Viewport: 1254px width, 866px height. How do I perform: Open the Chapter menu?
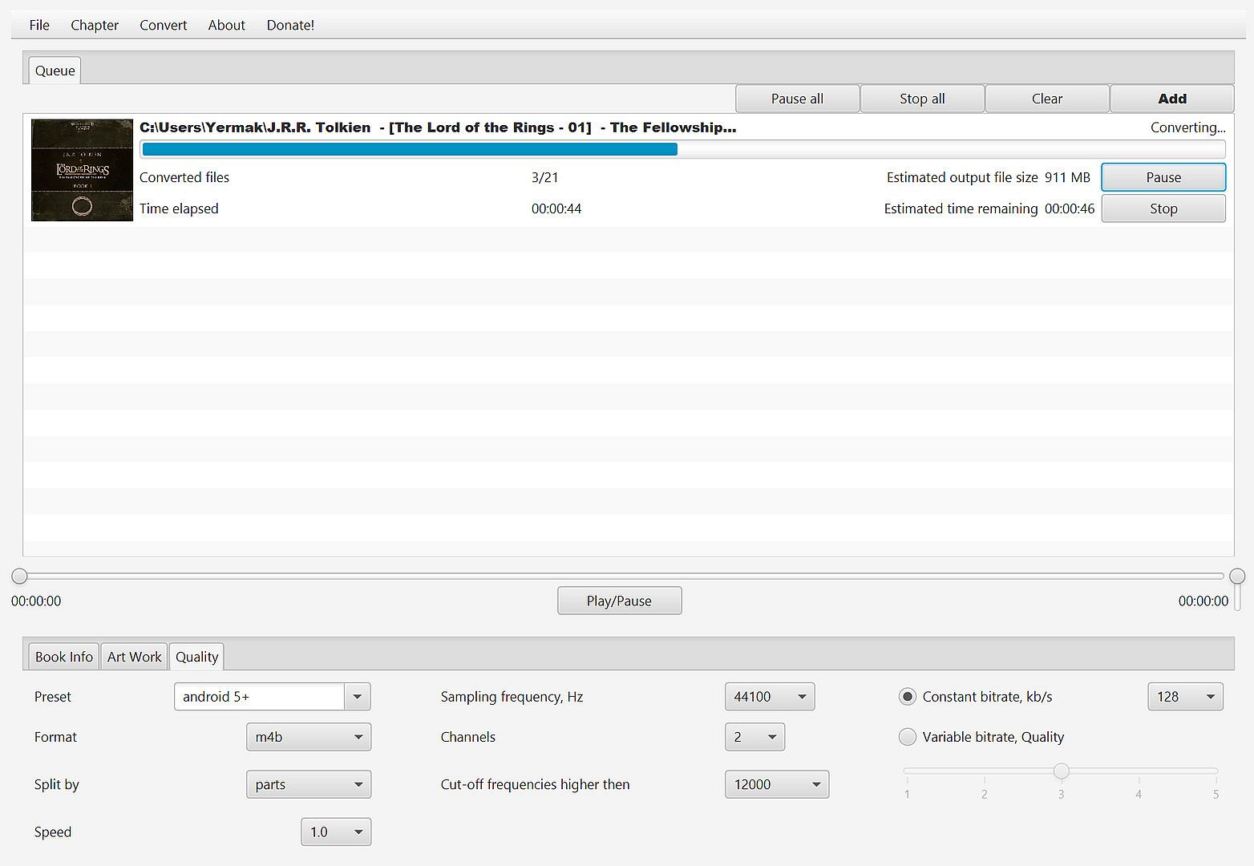[95, 25]
